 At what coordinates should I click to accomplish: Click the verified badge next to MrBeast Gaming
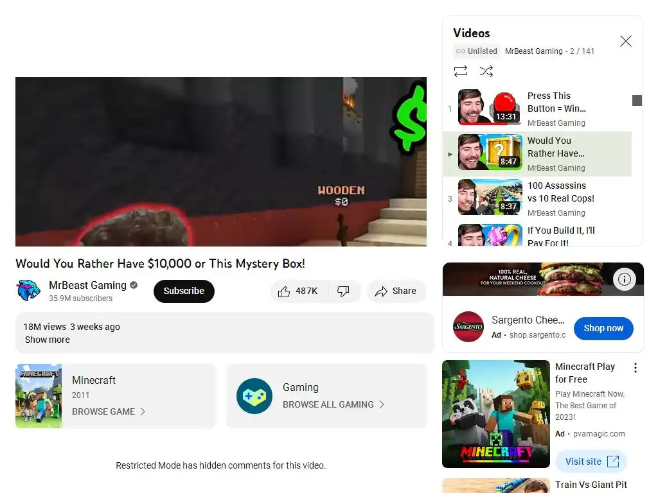(134, 285)
